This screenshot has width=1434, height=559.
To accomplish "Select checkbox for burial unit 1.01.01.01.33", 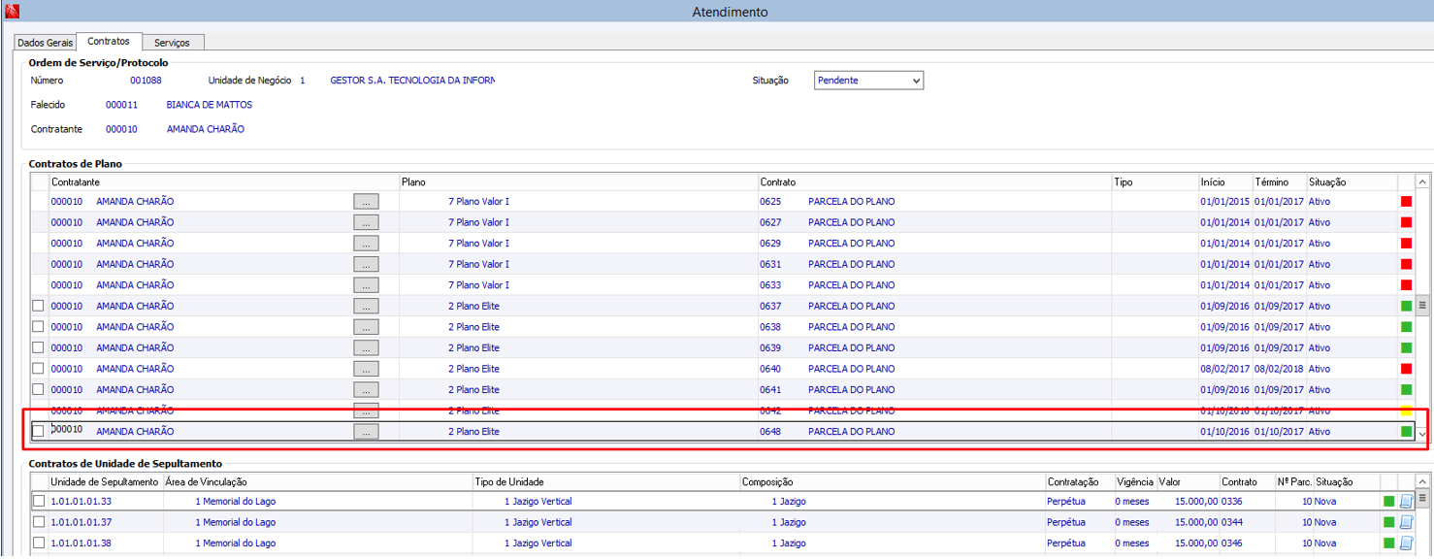I will pyautogui.click(x=39, y=501).
